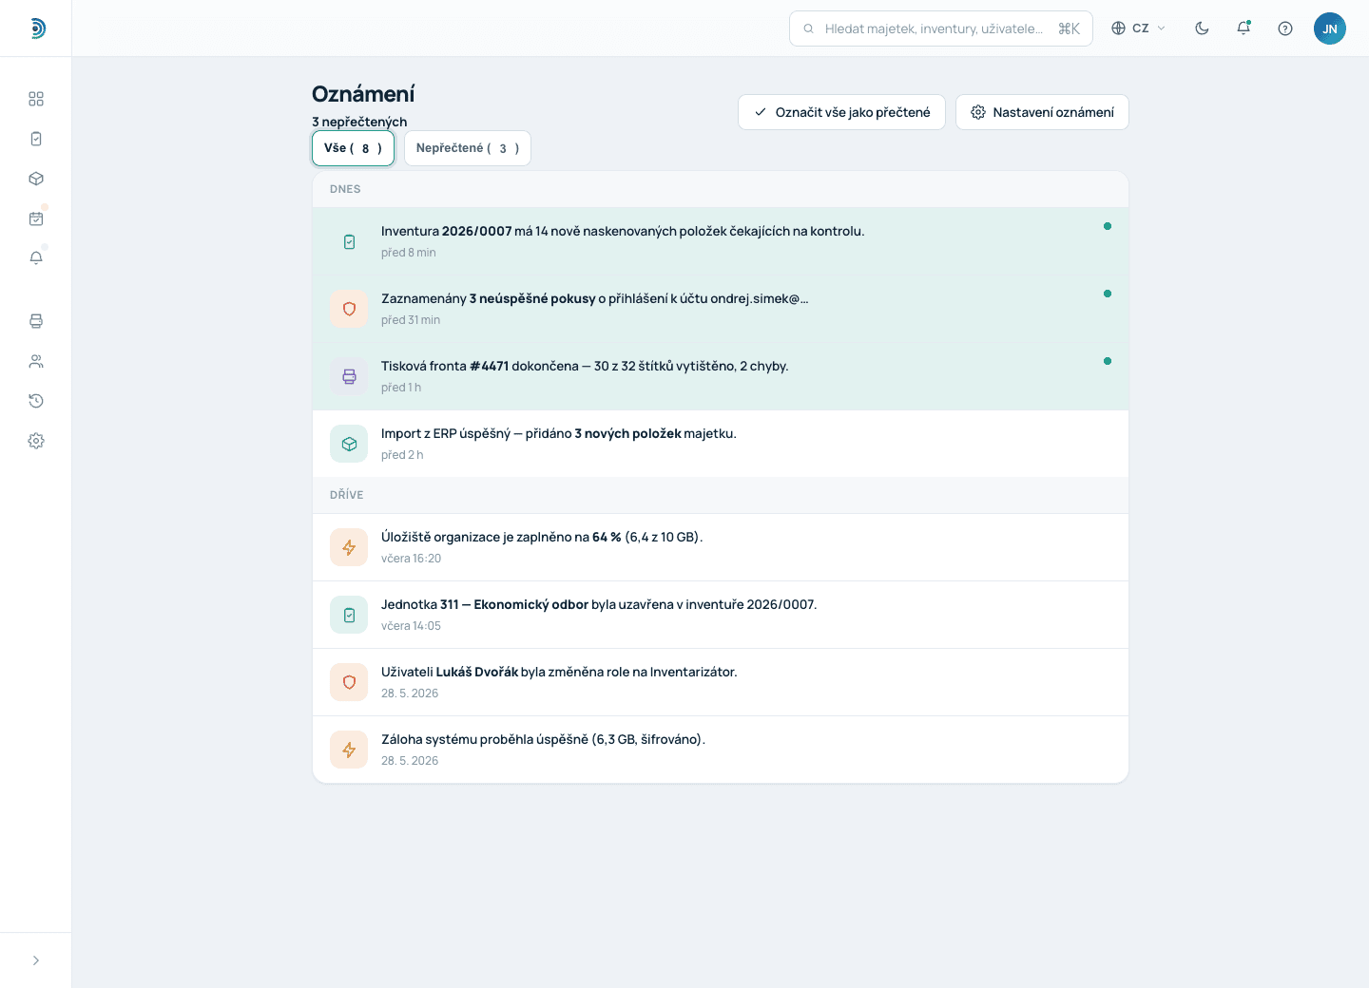Open the CZ language dropdown
The width and height of the screenshot is (1369, 988).
coord(1139,28)
